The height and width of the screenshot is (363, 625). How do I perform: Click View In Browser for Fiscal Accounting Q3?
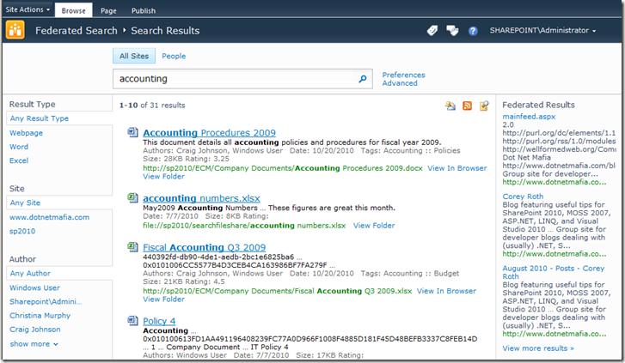point(446,291)
